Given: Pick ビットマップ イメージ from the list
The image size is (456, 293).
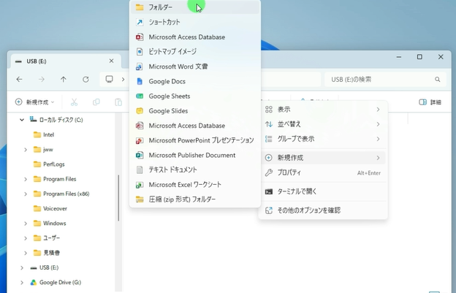Looking at the screenshot, I should [195, 52].
